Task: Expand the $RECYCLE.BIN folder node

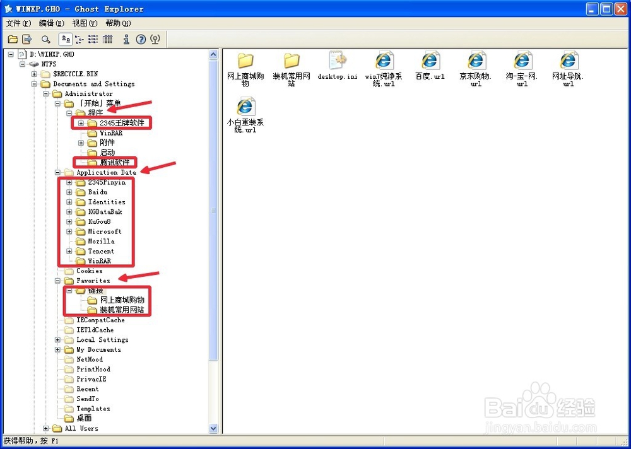Action: (34, 74)
